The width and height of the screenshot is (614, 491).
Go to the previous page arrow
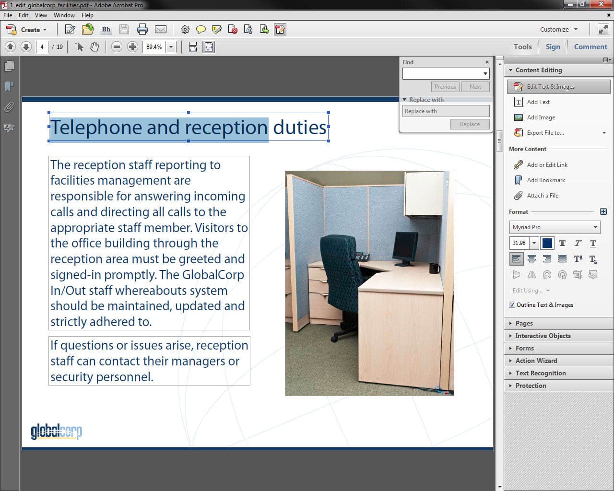(11, 47)
